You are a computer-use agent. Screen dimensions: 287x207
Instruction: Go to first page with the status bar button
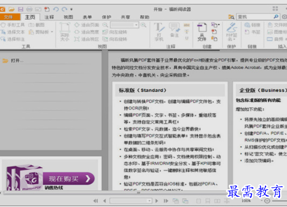tap(96, 201)
